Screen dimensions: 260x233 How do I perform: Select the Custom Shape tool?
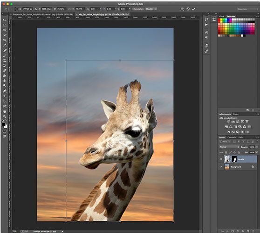(5, 106)
